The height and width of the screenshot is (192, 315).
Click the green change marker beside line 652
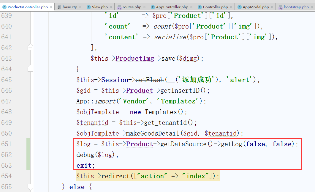[x=28, y=155]
